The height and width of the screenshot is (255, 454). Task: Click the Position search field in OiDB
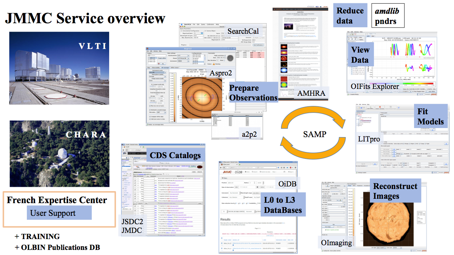coord(235,183)
